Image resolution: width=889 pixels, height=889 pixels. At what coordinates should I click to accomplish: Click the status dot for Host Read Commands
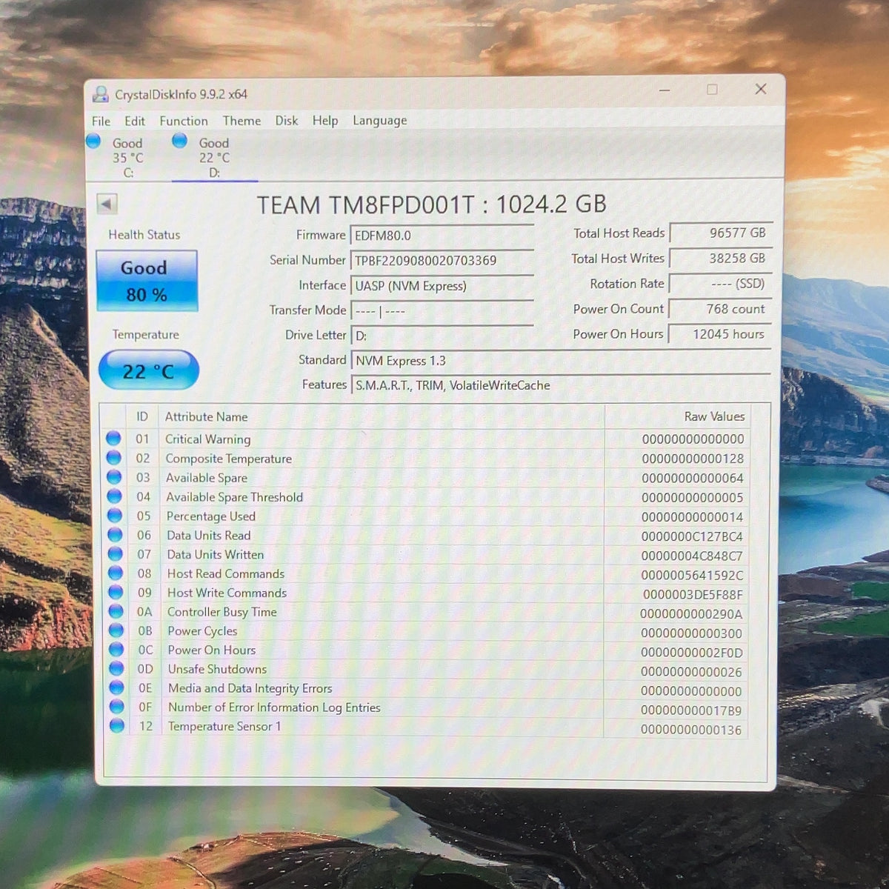[x=116, y=573]
